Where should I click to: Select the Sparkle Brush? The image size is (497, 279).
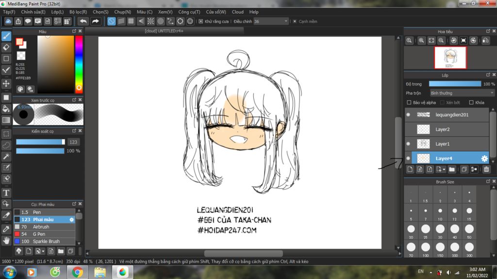tap(44, 241)
